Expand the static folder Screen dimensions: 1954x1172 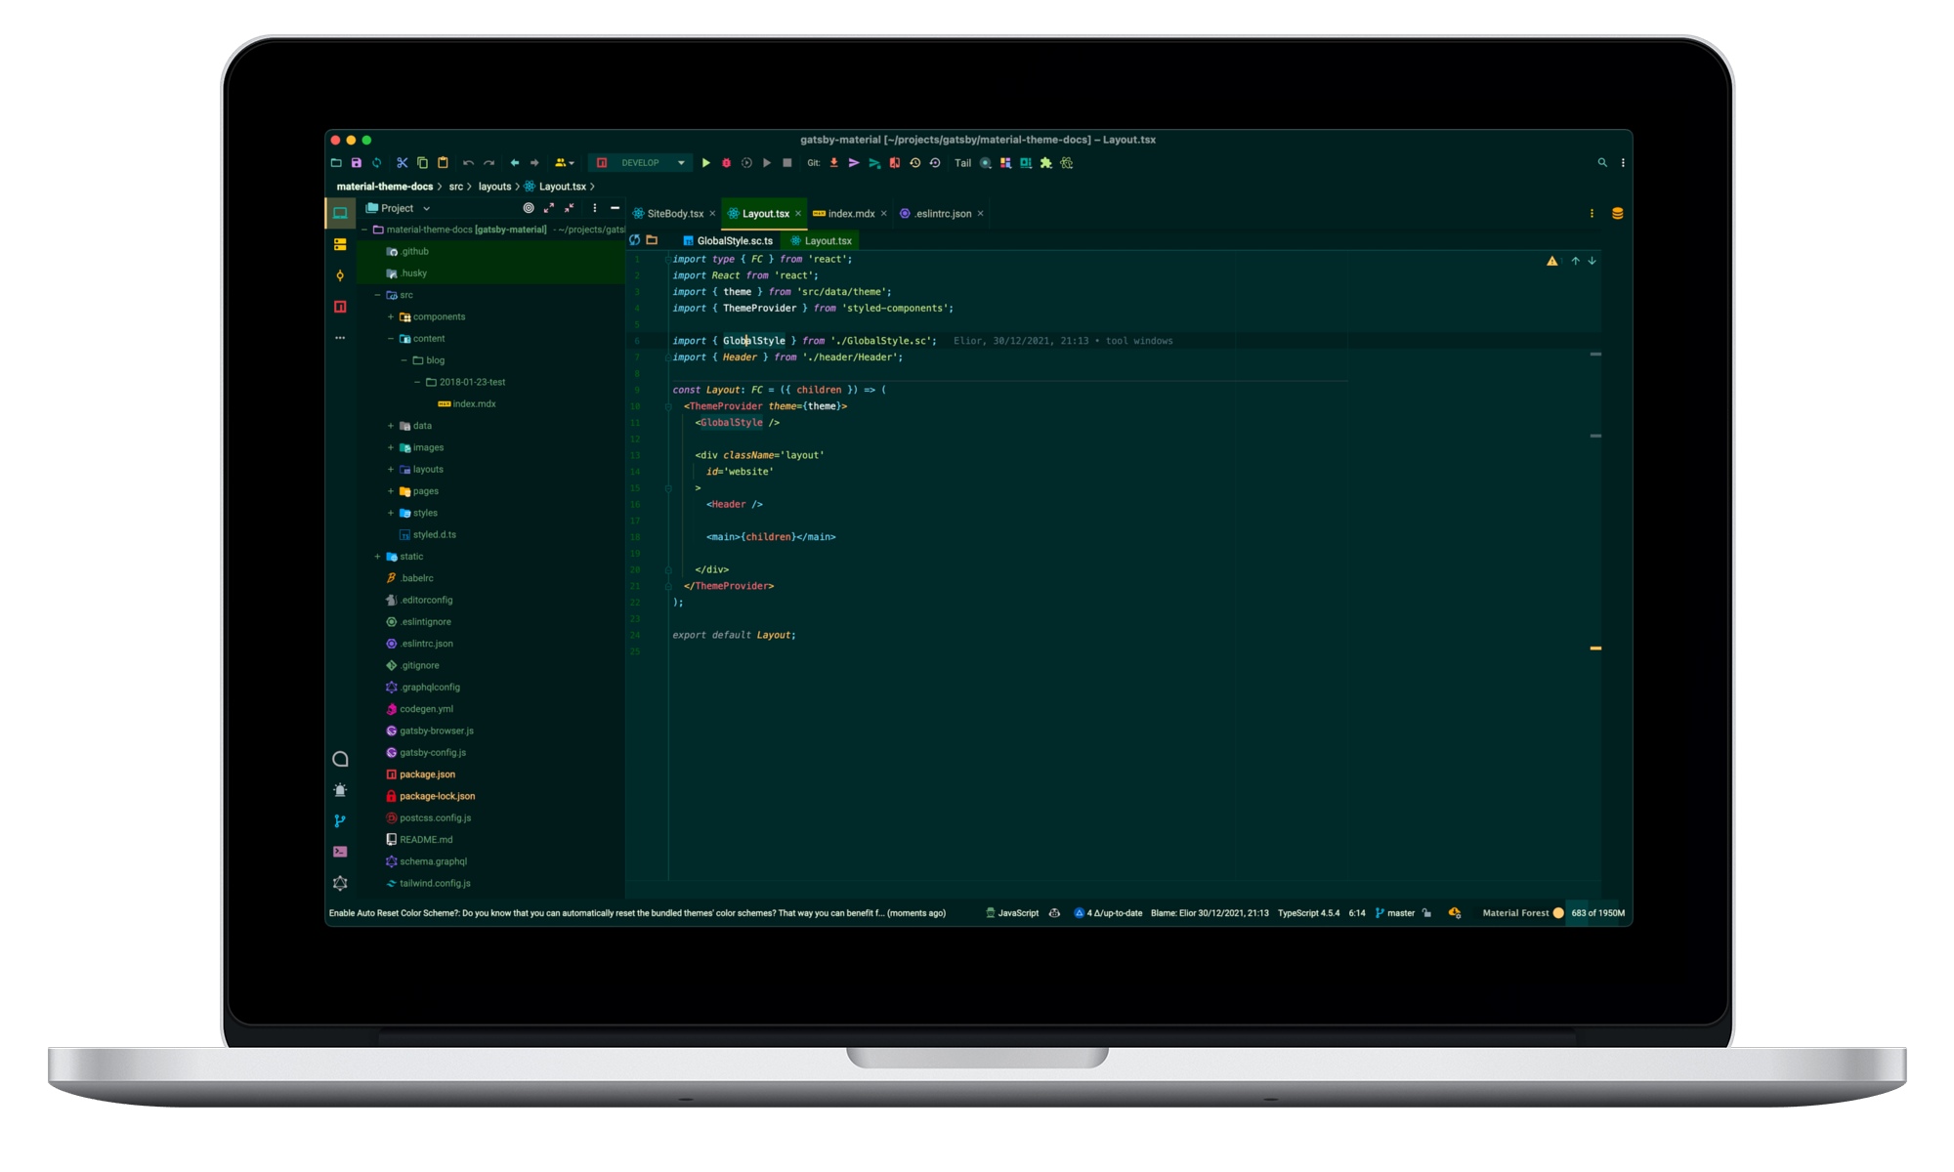(377, 557)
